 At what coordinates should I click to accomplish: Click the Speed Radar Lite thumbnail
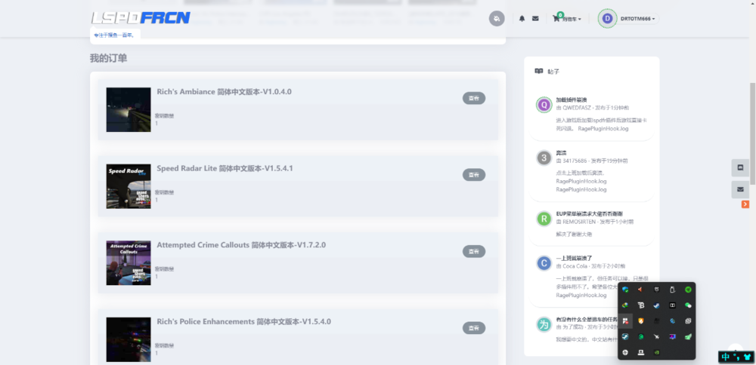(x=129, y=186)
